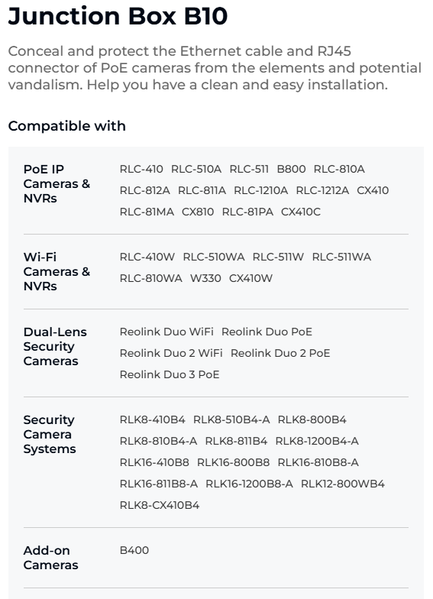Select the B800 camera link
Image resolution: width=433 pixels, height=599 pixels.
click(291, 169)
